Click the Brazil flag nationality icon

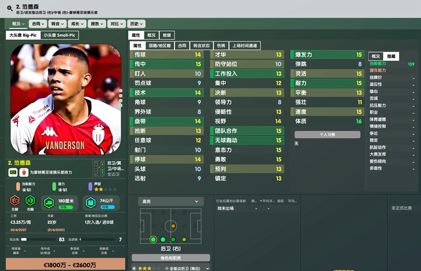click(13, 172)
